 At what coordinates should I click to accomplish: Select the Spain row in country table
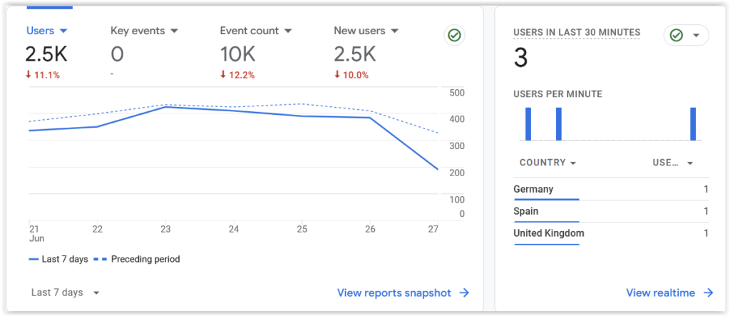[610, 211]
